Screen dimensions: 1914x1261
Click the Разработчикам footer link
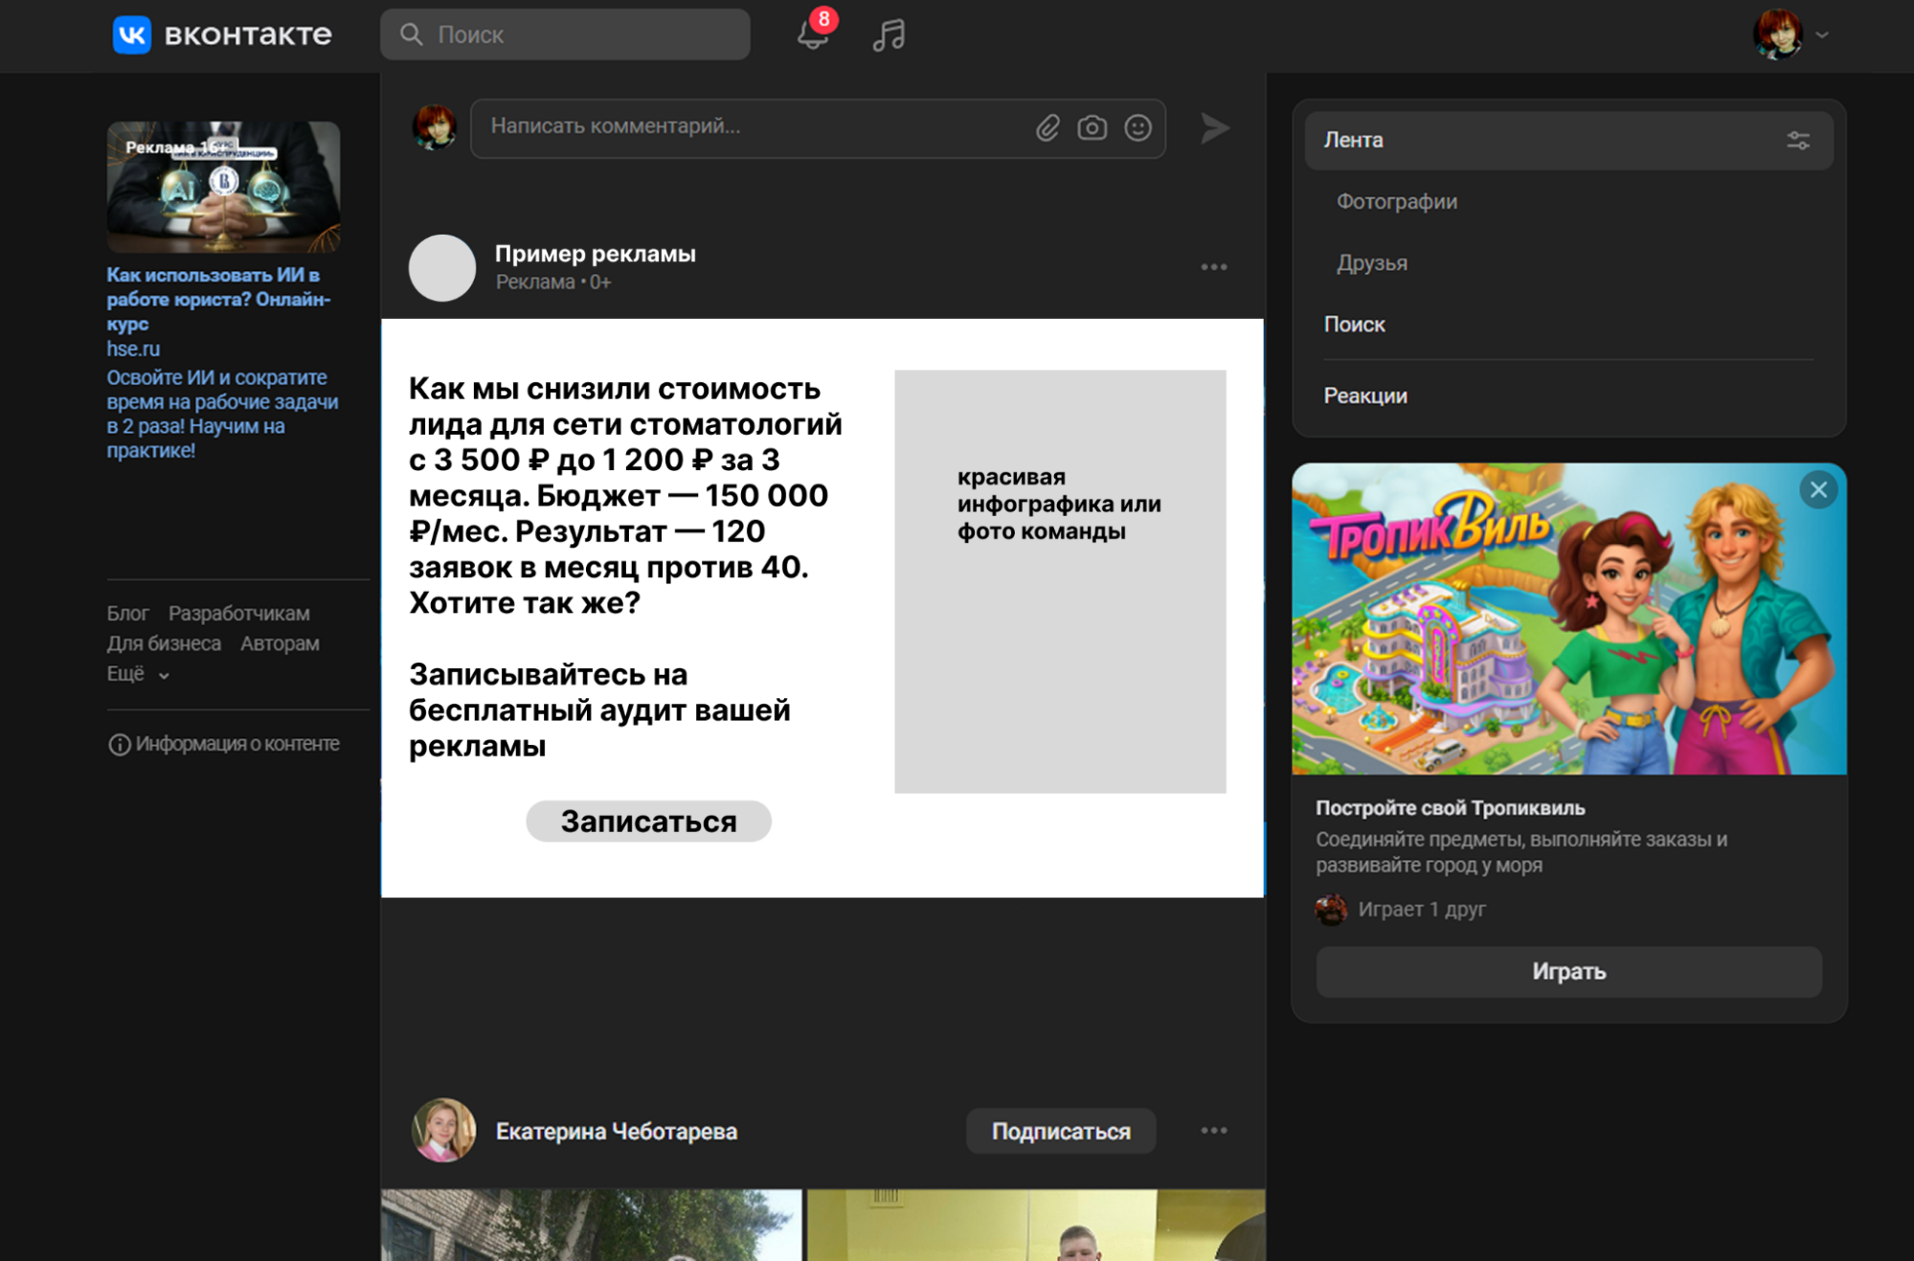point(238,613)
